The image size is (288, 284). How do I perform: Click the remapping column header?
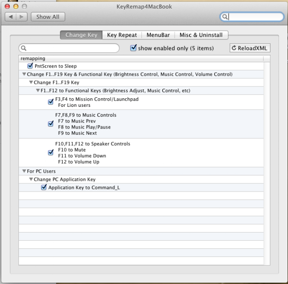[x=141, y=59]
